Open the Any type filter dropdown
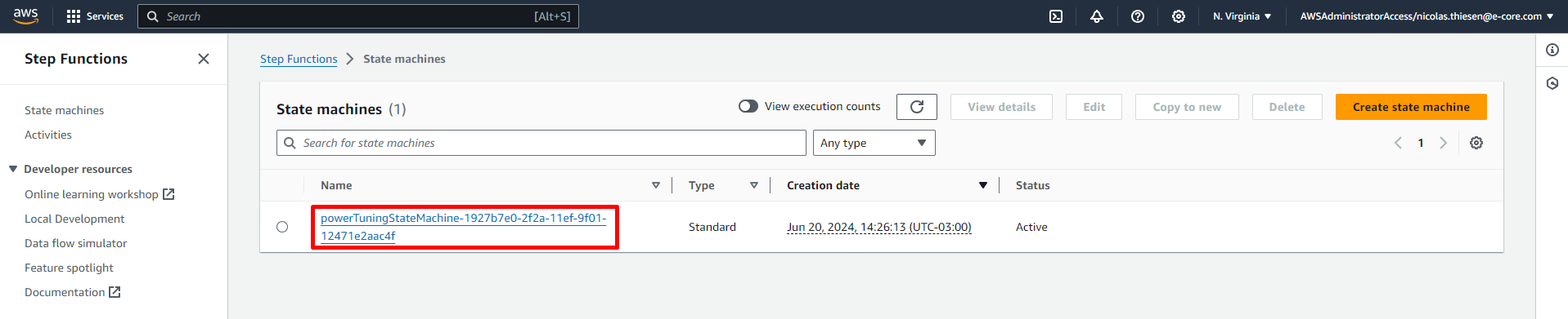The image size is (1568, 319). (x=874, y=143)
